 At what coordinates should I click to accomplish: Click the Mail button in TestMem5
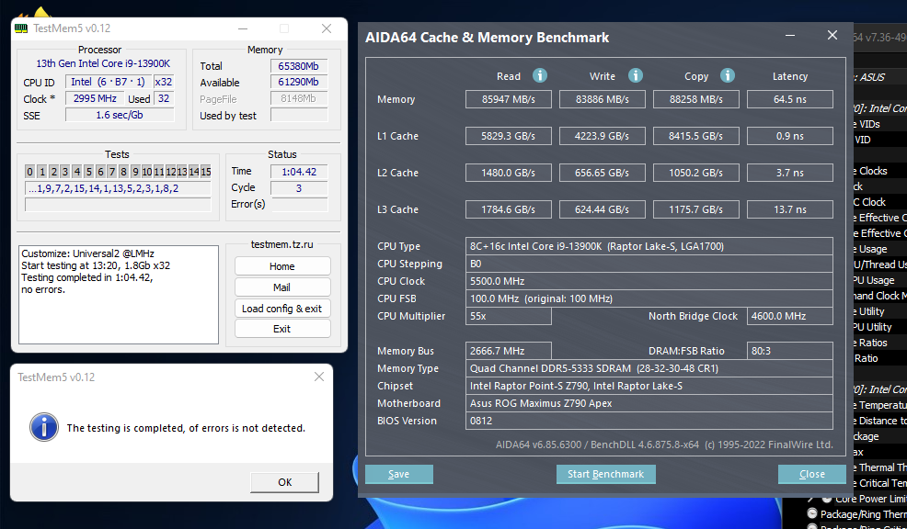[282, 287]
